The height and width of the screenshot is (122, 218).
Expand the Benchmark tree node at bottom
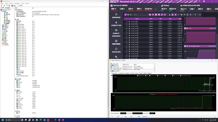pos(2,45)
